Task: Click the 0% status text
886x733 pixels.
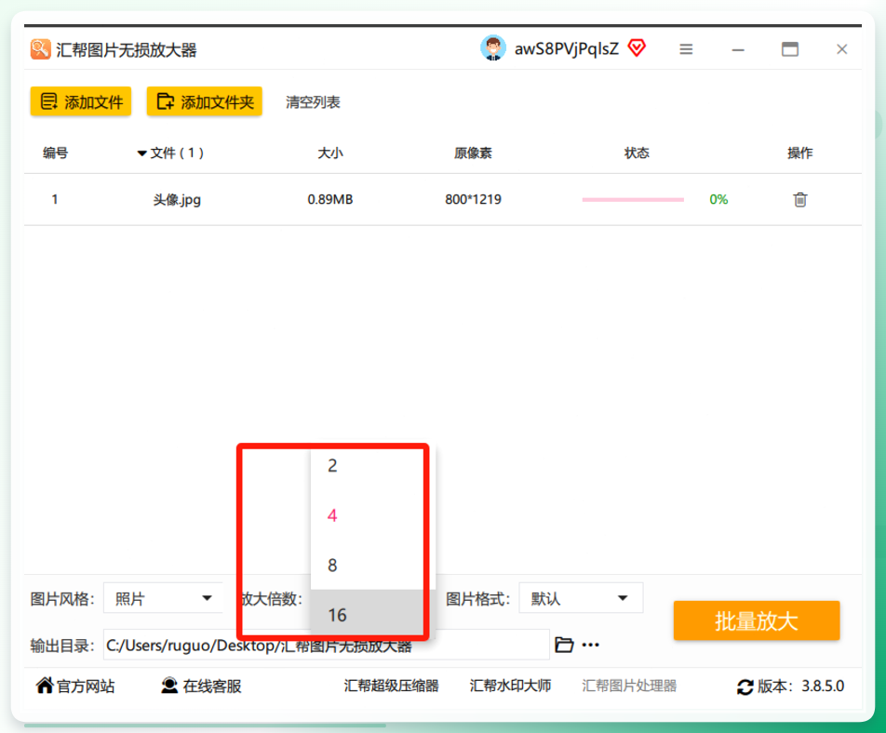Action: [x=718, y=199]
